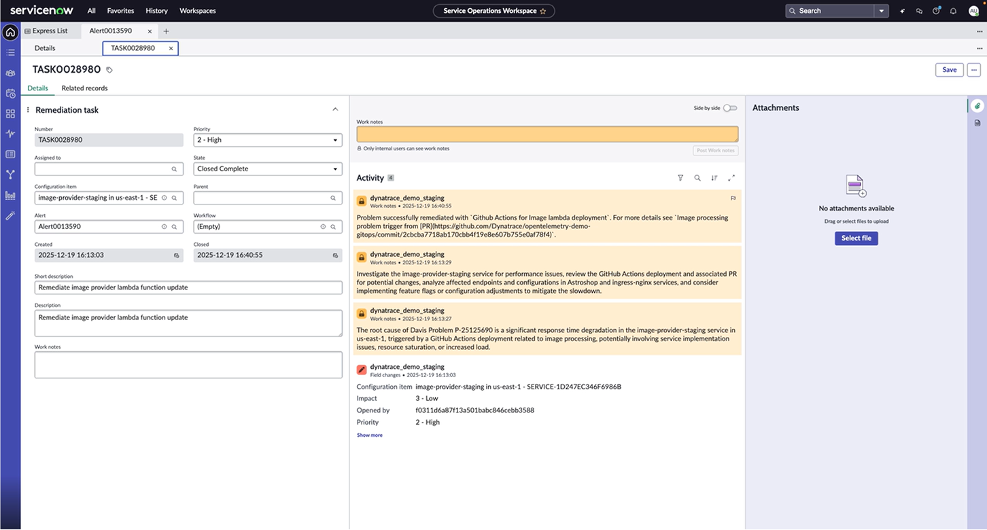
Task: Select the workflow branch icon in the sidebar
Action: (x=10, y=174)
